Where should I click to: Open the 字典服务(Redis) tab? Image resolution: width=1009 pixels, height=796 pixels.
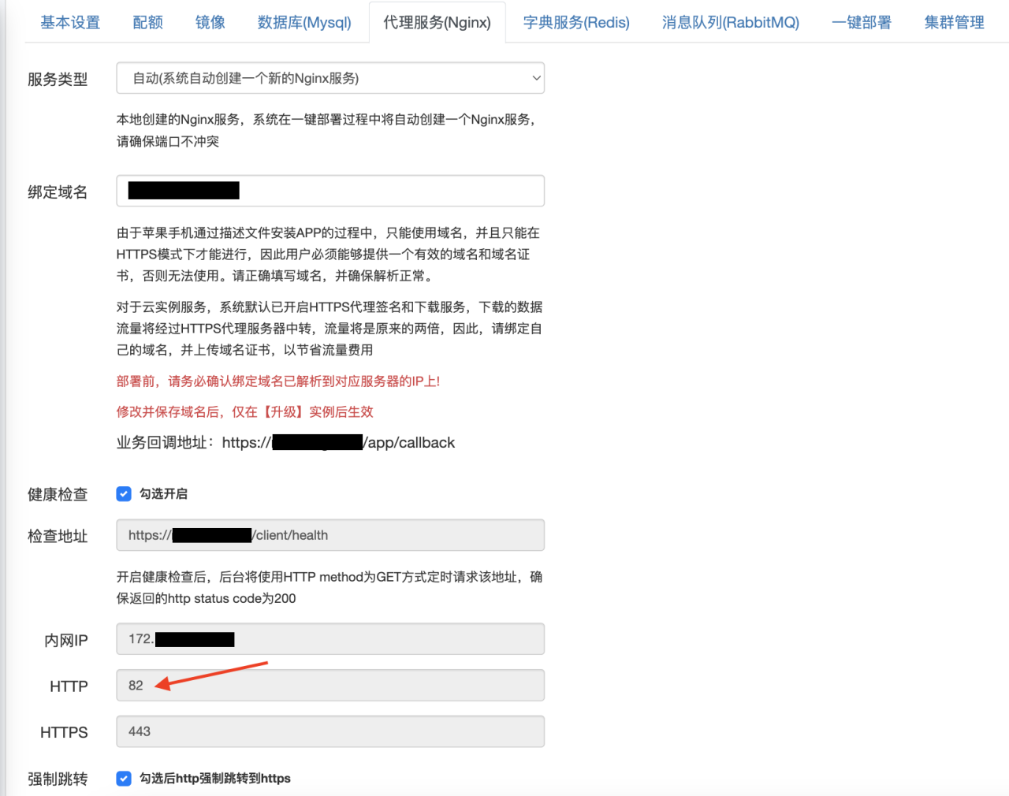pyautogui.click(x=575, y=21)
